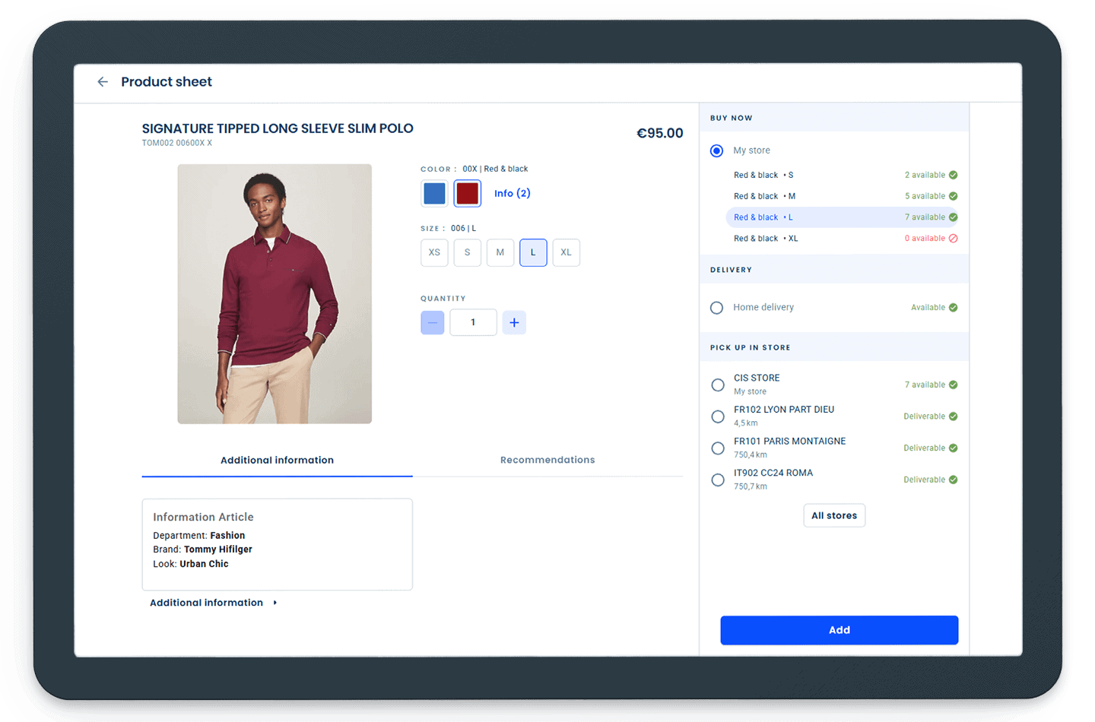Click green check icon for CIS STORE
Viewport: 1095px width, 722px height.
click(953, 385)
